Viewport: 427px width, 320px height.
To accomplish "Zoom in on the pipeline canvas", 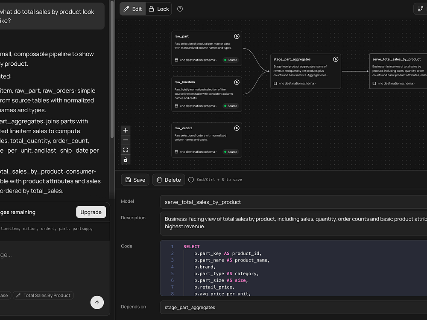I will (x=126, y=130).
